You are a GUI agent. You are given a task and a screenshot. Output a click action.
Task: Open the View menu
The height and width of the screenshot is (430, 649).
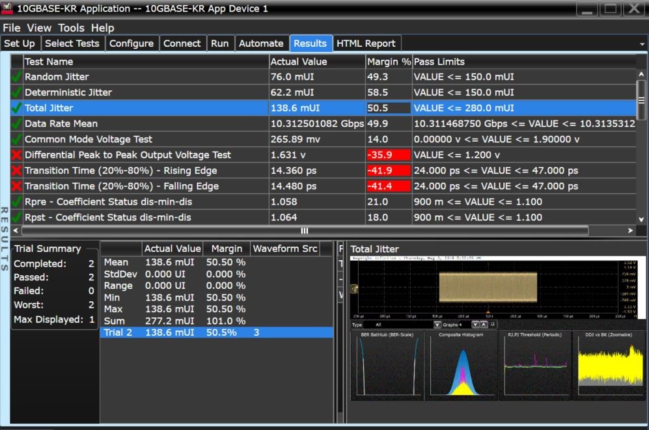39,27
